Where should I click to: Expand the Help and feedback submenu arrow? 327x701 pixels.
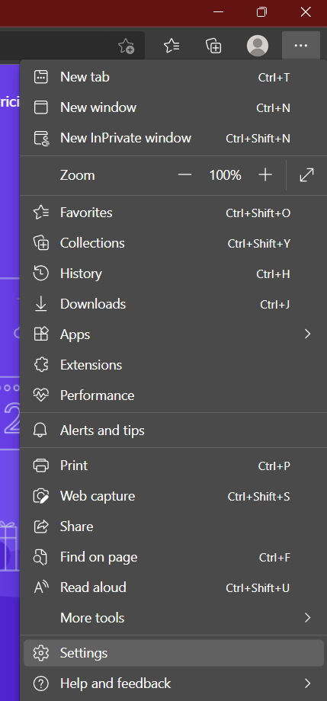307,683
